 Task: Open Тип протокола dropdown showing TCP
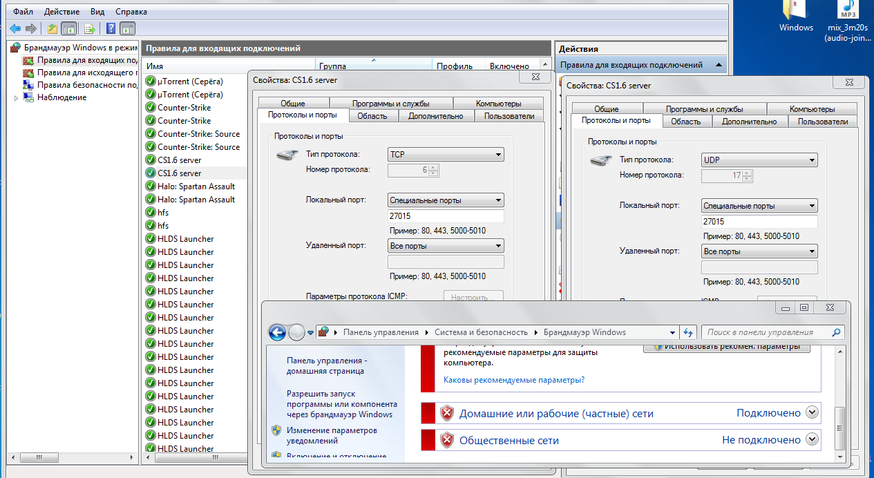[446, 155]
